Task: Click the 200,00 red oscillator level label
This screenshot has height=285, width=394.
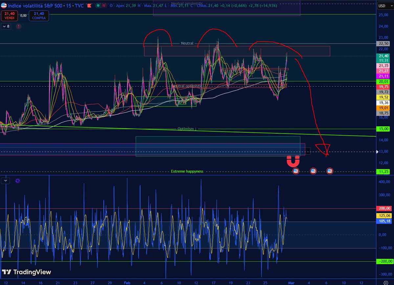Action: (384, 208)
